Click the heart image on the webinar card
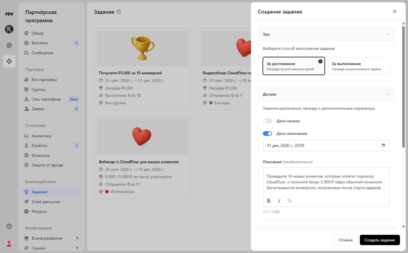The height and width of the screenshot is (253, 408). [x=142, y=137]
